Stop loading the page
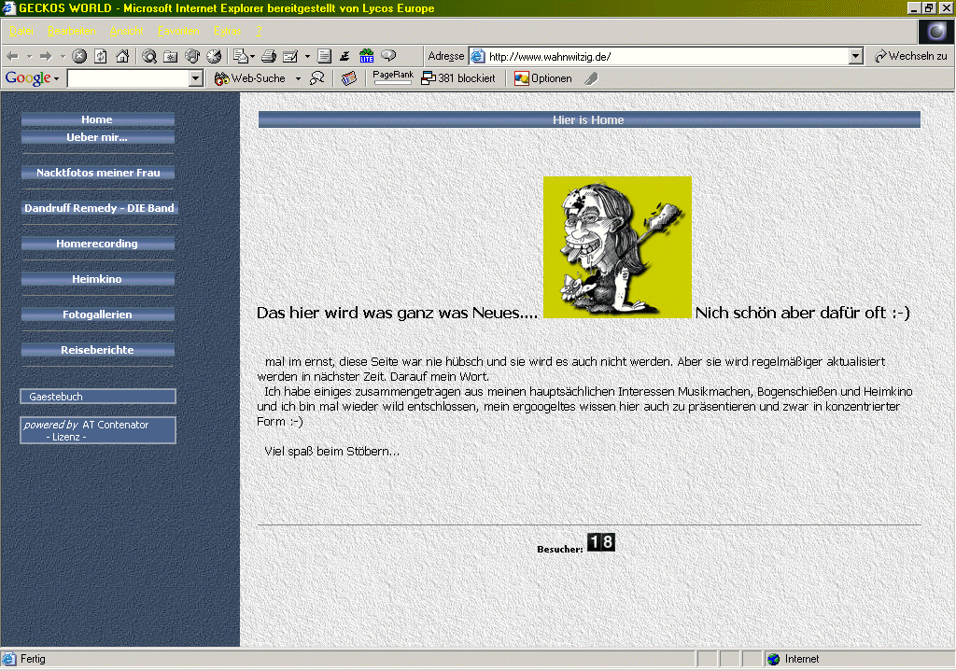This screenshot has width=956, height=671. (79, 57)
